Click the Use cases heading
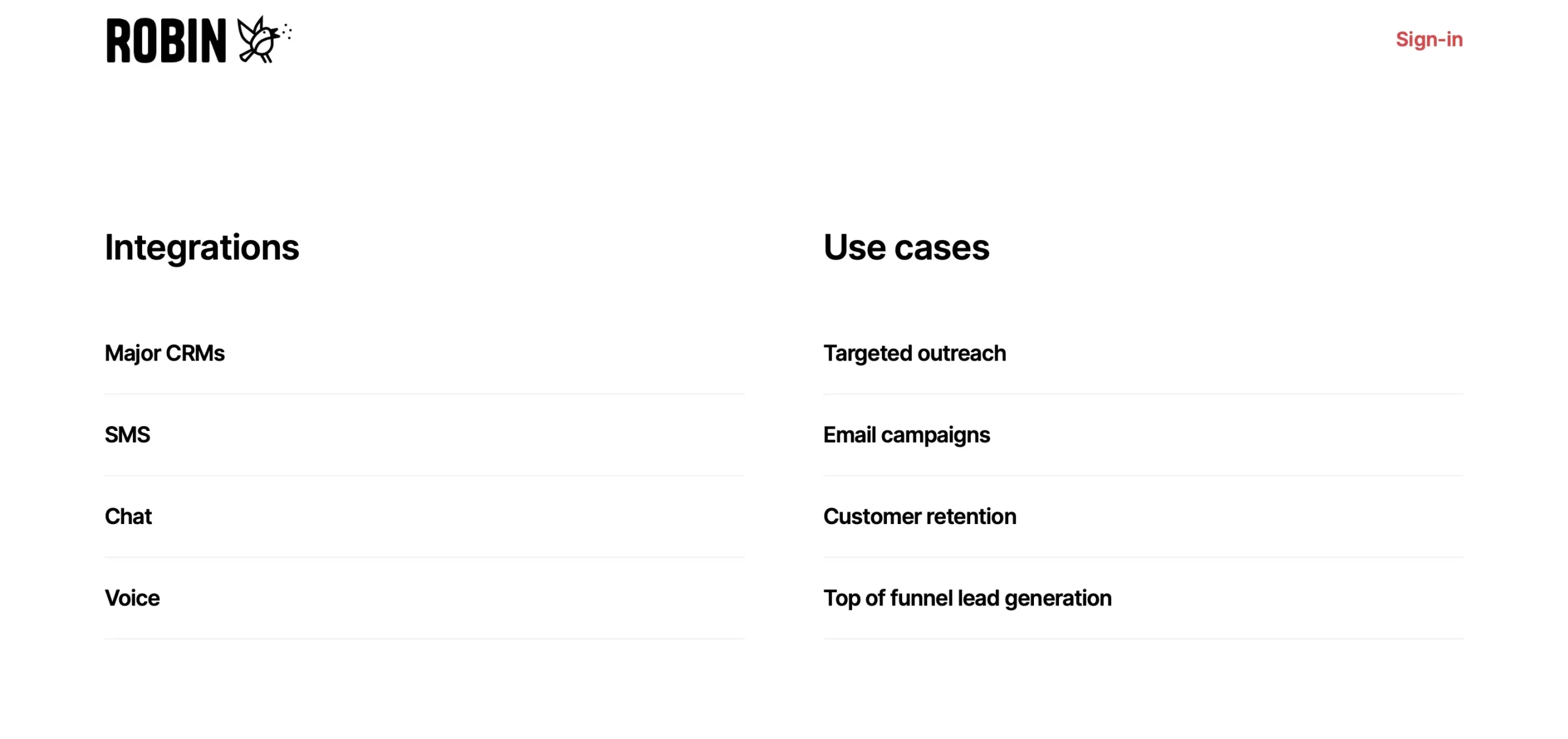This screenshot has width=1568, height=739. click(x=906, y=247)
